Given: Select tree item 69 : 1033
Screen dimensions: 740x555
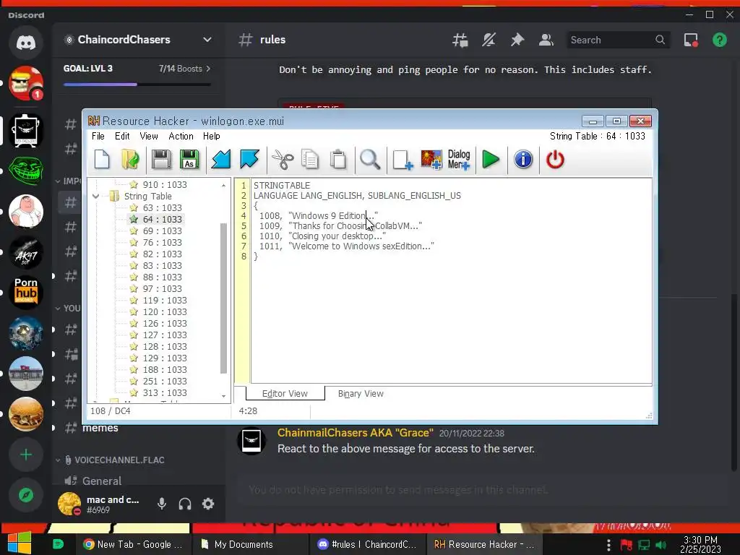Looking at the screenshot, I should 163,231.
